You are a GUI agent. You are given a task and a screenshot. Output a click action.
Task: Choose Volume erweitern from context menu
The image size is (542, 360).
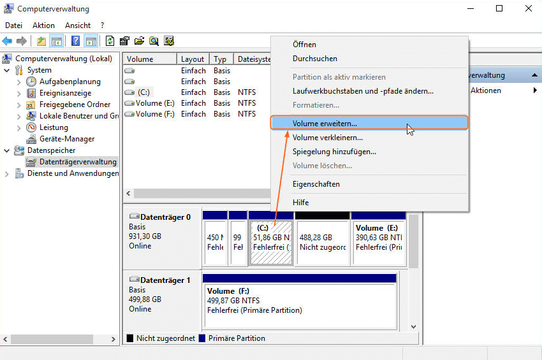pos(325,123)
